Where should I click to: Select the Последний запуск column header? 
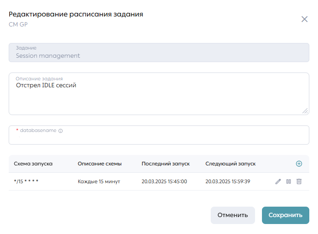click(x=166, y=164)
